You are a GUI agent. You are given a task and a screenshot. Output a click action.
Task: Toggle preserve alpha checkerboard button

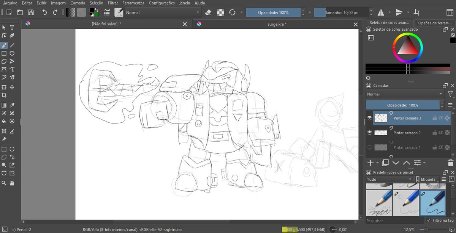(x=220, y=13)
